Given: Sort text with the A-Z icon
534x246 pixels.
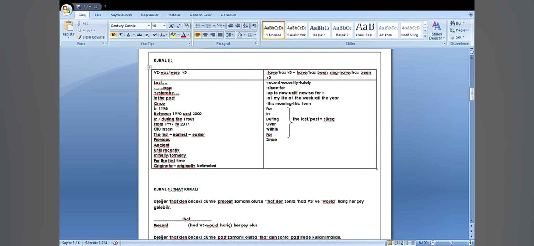Looking at the screenshot, I should click(246, 26).
